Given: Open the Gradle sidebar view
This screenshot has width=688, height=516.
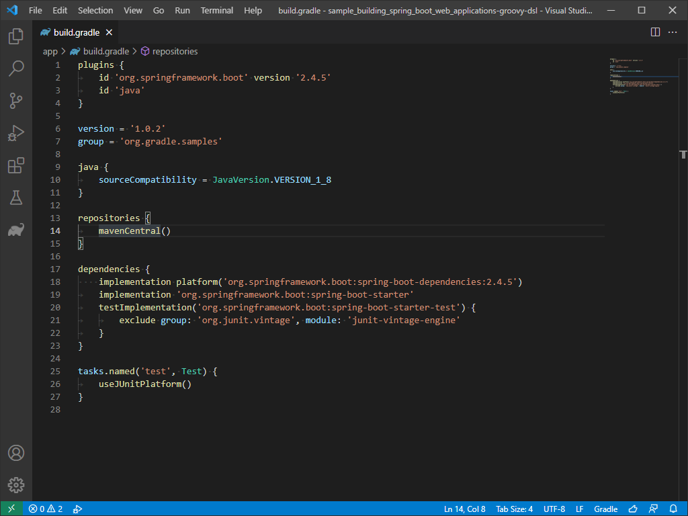Looking at the screenshot, I should click(16, 230).
